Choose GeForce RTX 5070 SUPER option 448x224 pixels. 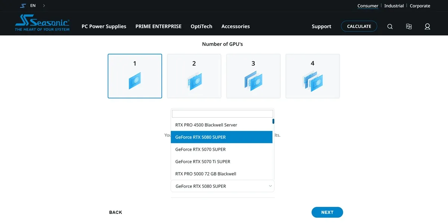(x=222, y=149)
